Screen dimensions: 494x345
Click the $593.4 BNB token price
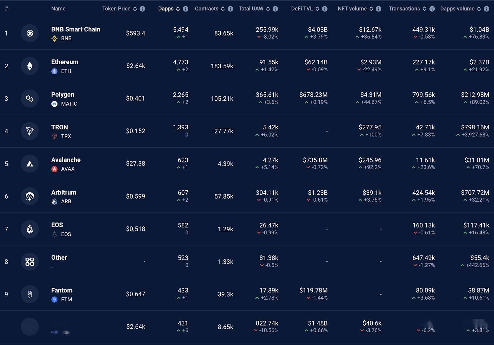click(136, 33)
